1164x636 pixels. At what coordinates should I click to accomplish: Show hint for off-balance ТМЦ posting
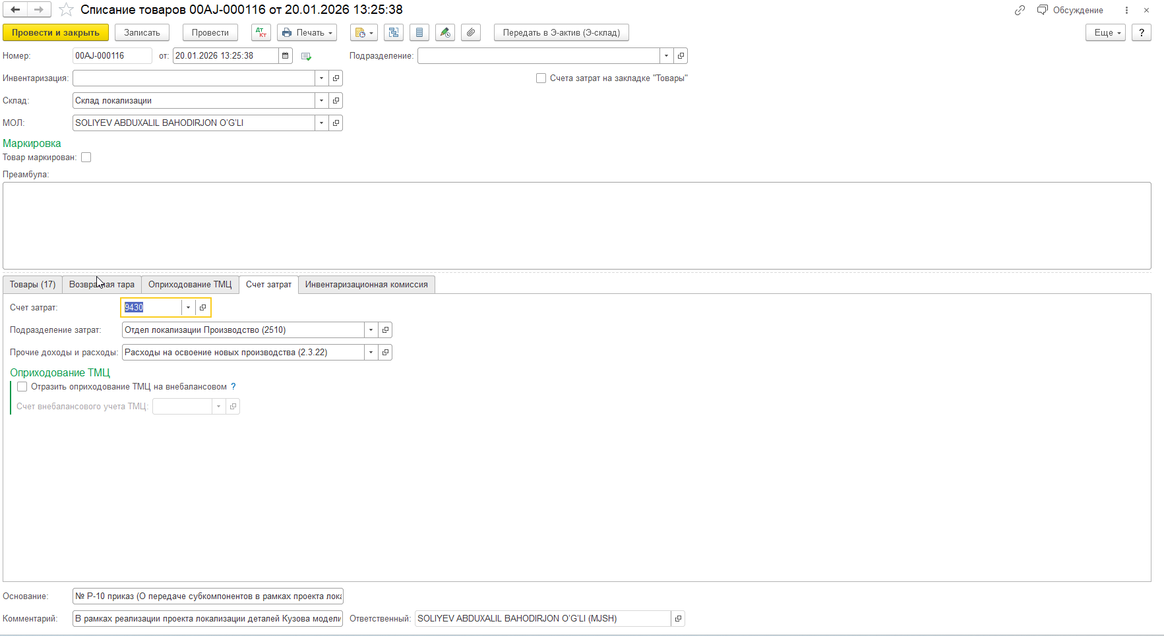tap(233, 387)
